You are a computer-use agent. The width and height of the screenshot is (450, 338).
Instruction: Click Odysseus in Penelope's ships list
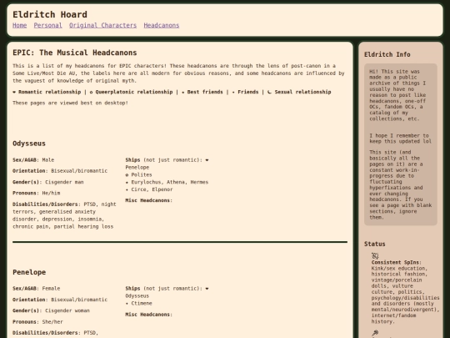pyautogui.click(x=137, y=296)
